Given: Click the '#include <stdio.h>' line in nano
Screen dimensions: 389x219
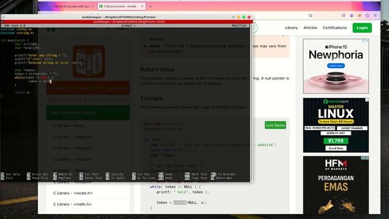Looking at the screenshot, I should [x=16, y=29].
